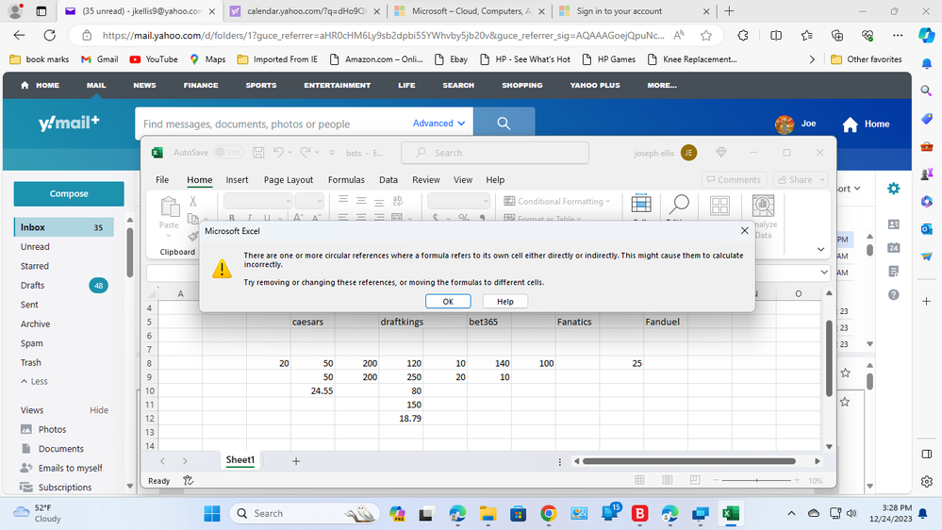This screenshot has height=530, width=942.
Task: Open the View ribbon tab
Action: [463, 180]
